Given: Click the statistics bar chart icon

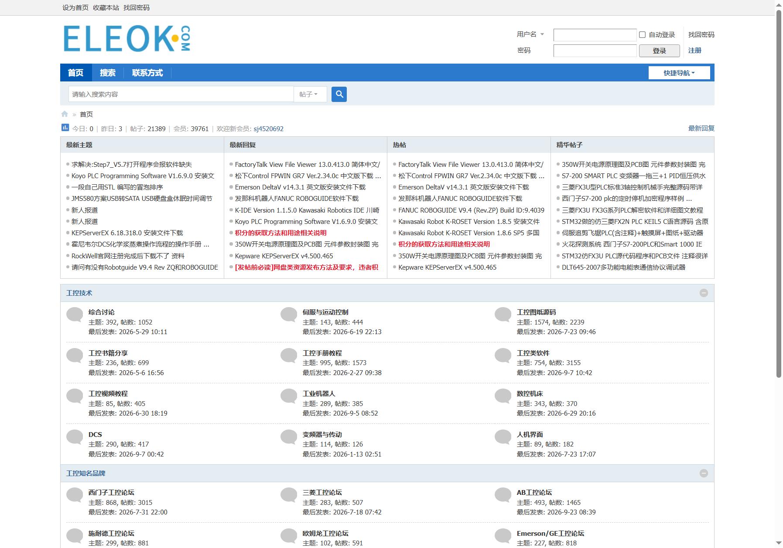Looking at the screenshot, I should (x=65, y=128).
